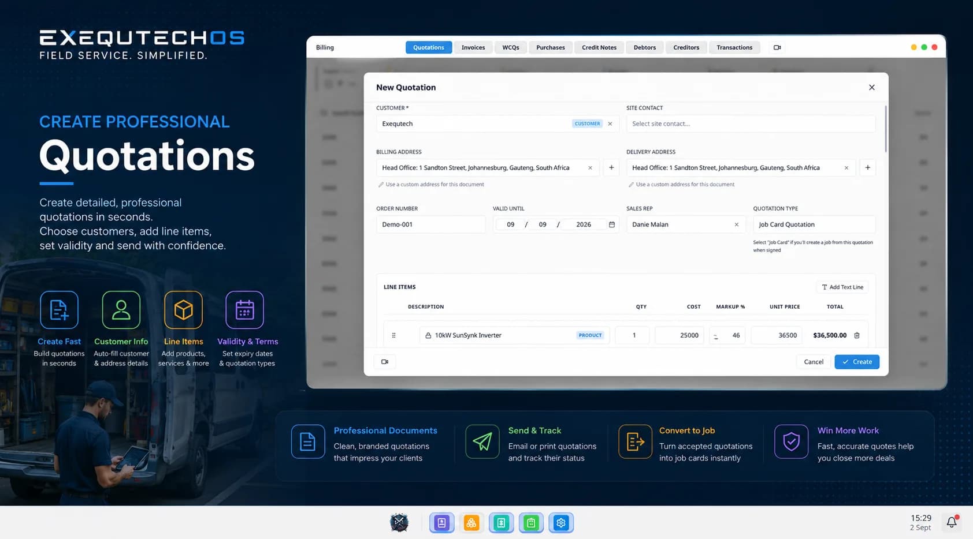Open the notification bell in taskbar
Image resolution: width=973 pixels, height=539 pixels.
point(952,522)
